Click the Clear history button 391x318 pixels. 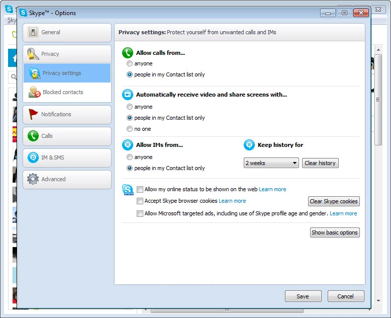(320, 163)
